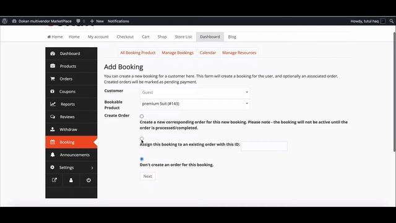Click the page vertical scrollbar

(x=395, y=92)
